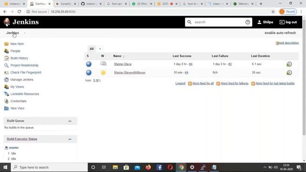Viewport: 306px width, 172px height.
Task: Open the Shilpa user profile
Action: pos(265,22)
